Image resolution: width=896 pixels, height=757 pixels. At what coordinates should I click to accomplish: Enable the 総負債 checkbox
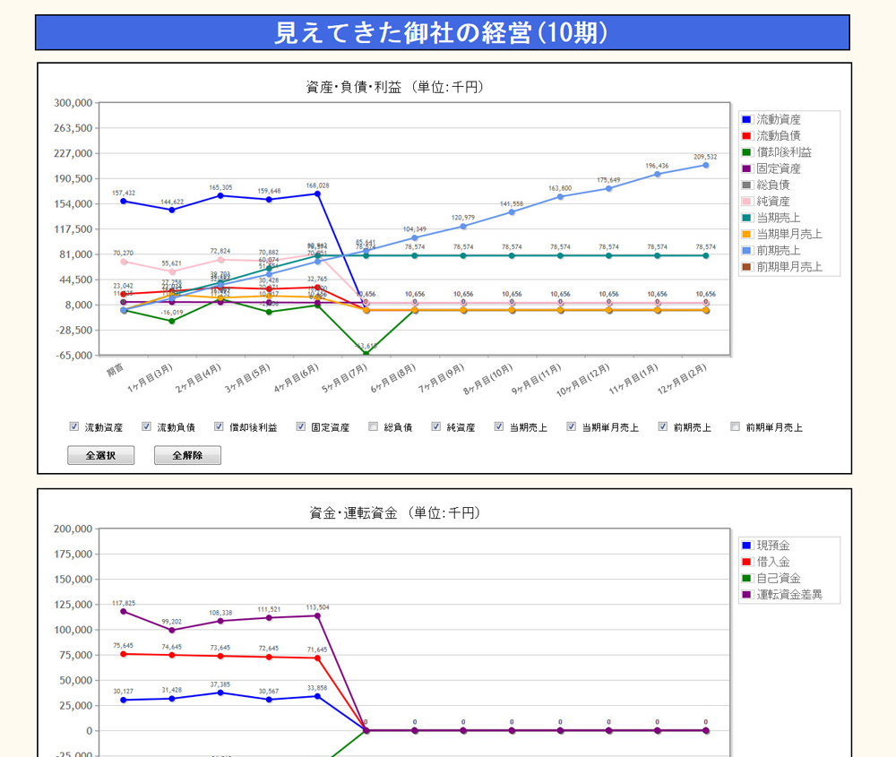click(373, 427)
